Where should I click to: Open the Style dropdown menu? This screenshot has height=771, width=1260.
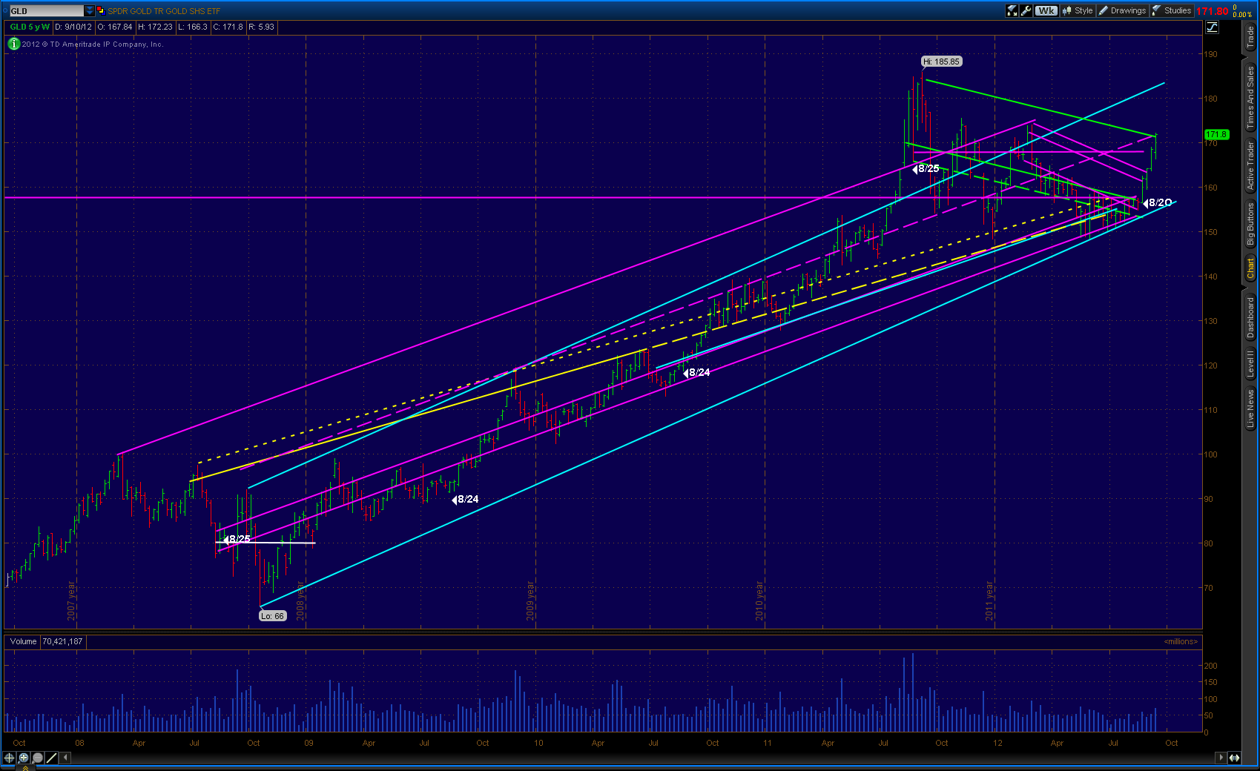click(1078, 10)
